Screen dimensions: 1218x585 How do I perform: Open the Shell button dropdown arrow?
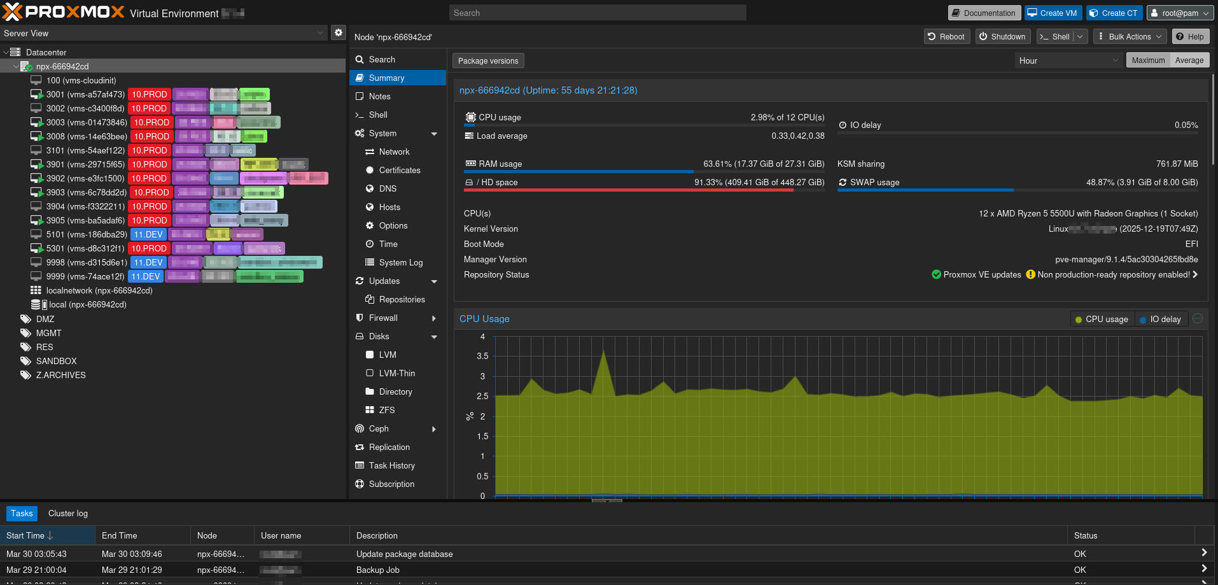coord(1080,36)
